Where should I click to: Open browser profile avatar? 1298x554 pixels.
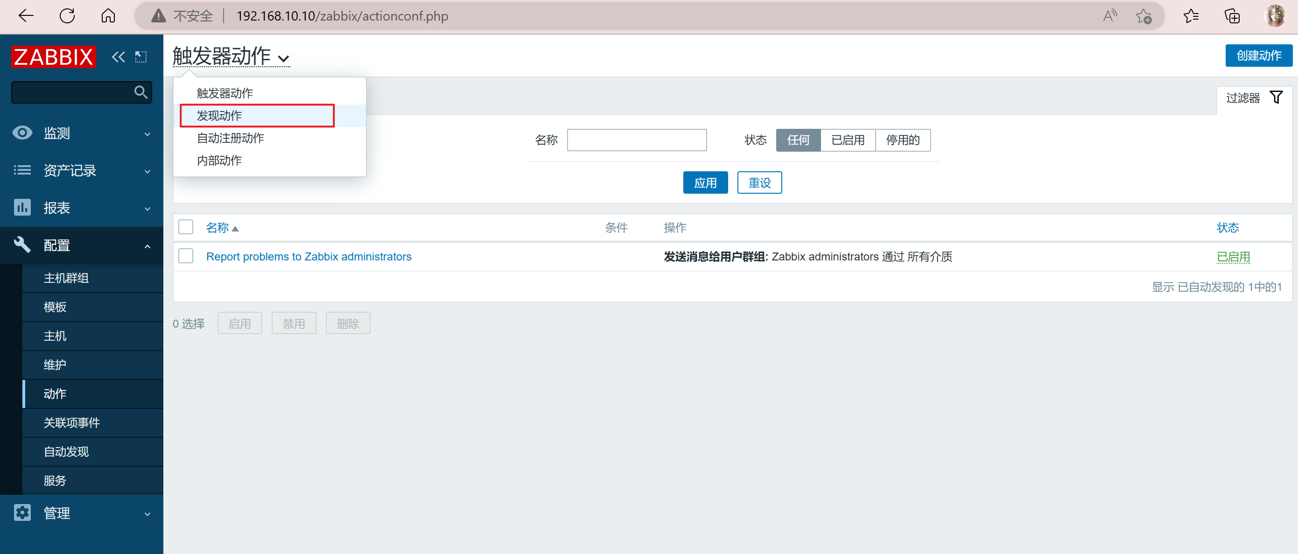click(1275, 16)
